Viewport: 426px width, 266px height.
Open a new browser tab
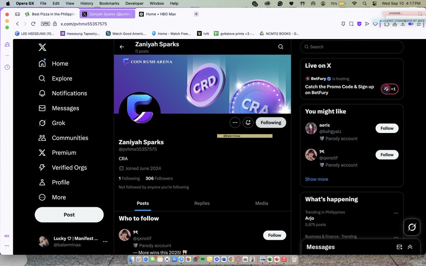pyautogui.click(x=196, y=14)
